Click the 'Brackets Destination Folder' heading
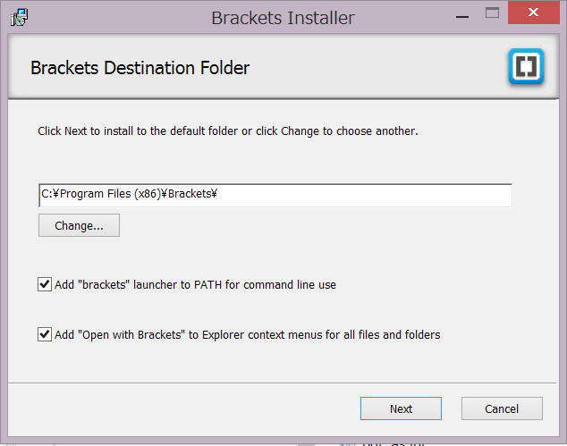The width and height of the screenshot is (567, 446). point(140,68)
